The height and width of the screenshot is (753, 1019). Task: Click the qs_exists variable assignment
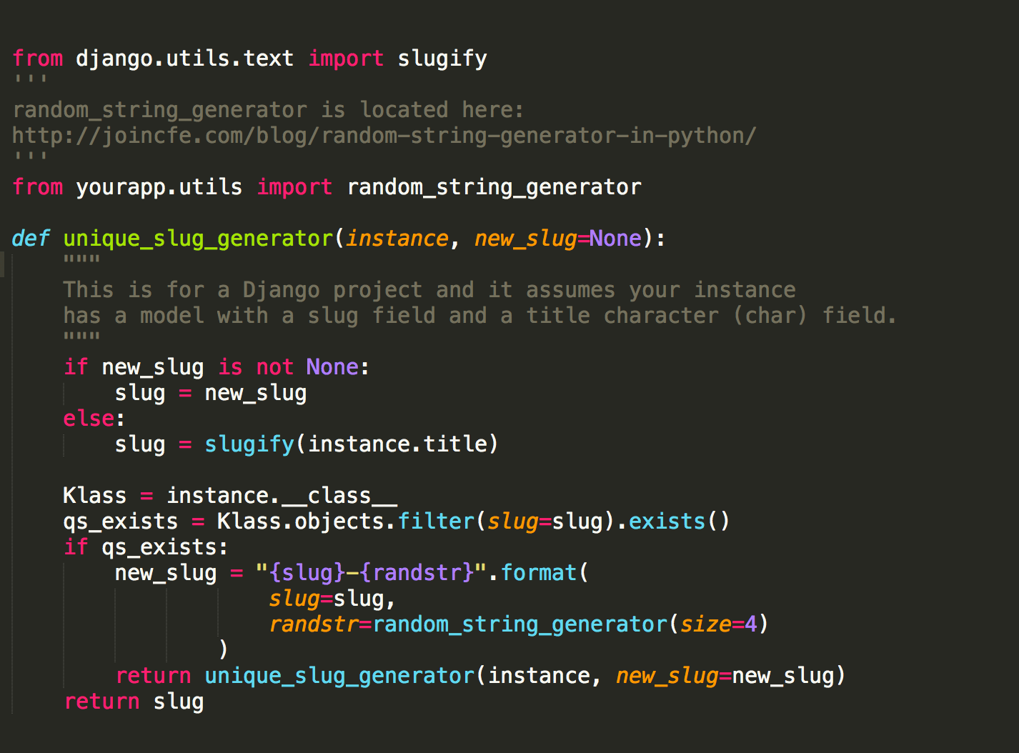click(x=120, y=521)
